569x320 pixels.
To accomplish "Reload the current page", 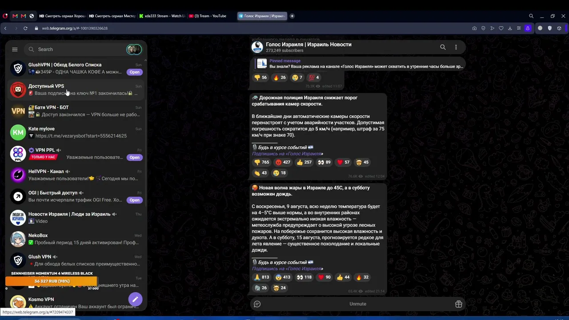I will (25, 28).
